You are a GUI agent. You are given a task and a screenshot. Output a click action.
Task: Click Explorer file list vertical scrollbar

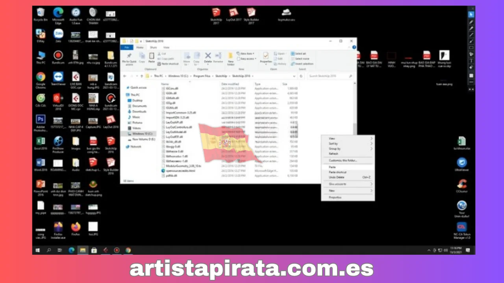[x=354, y=129]
